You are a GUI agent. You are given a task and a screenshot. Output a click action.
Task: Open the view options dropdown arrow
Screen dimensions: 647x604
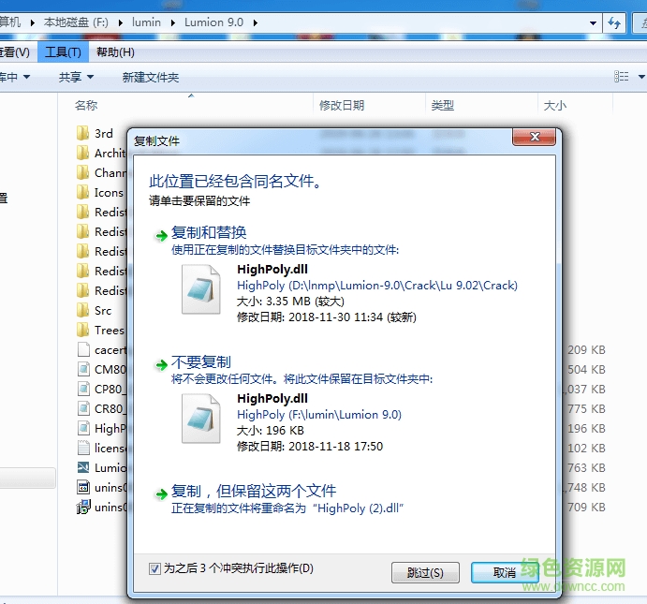(641, 77)
